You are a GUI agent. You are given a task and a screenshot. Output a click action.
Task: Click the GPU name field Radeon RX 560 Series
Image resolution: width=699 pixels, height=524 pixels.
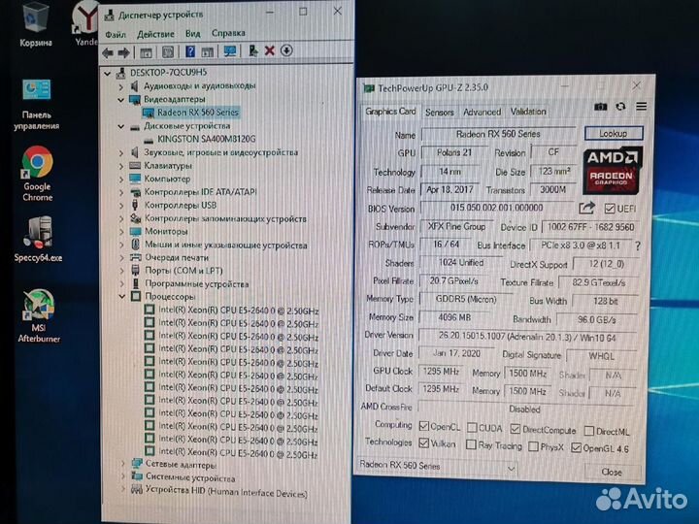click(498, 134)
